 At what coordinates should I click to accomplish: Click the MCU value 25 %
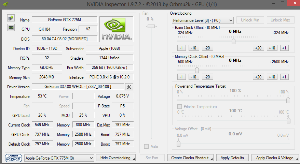(x=83, y=115)
